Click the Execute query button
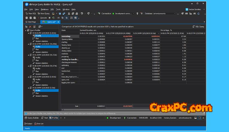This screenshot has height=132, width=229. (x=44, y=18)
